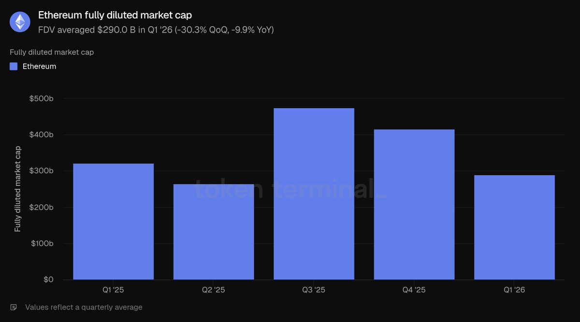Click the Fully diluted market cap legend heading
Screen dimensions: 580x322
click(52, 52)
